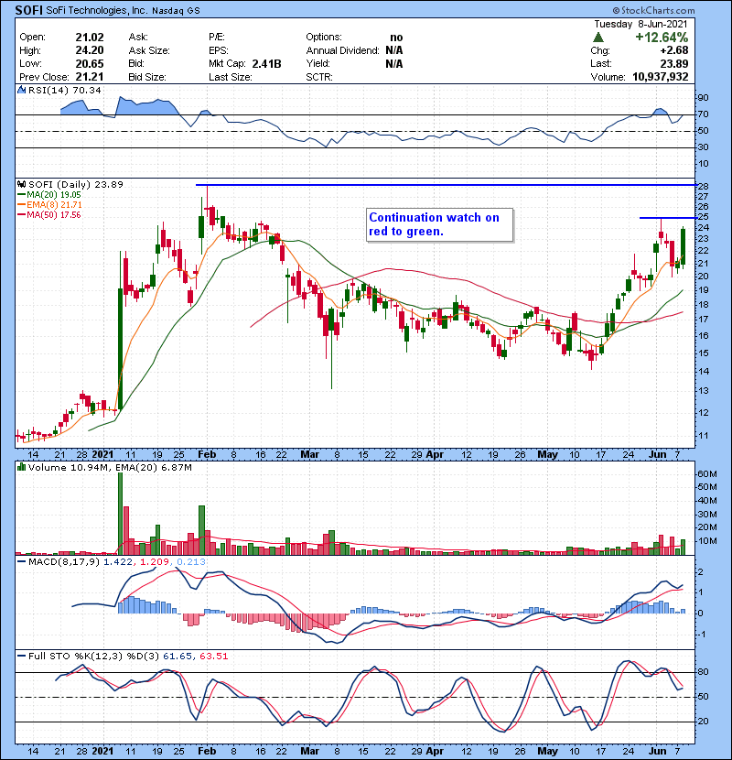Screen dimensions: 732x760
Task: Click the Mkt Cap value 2.41B
Action: 266,63
